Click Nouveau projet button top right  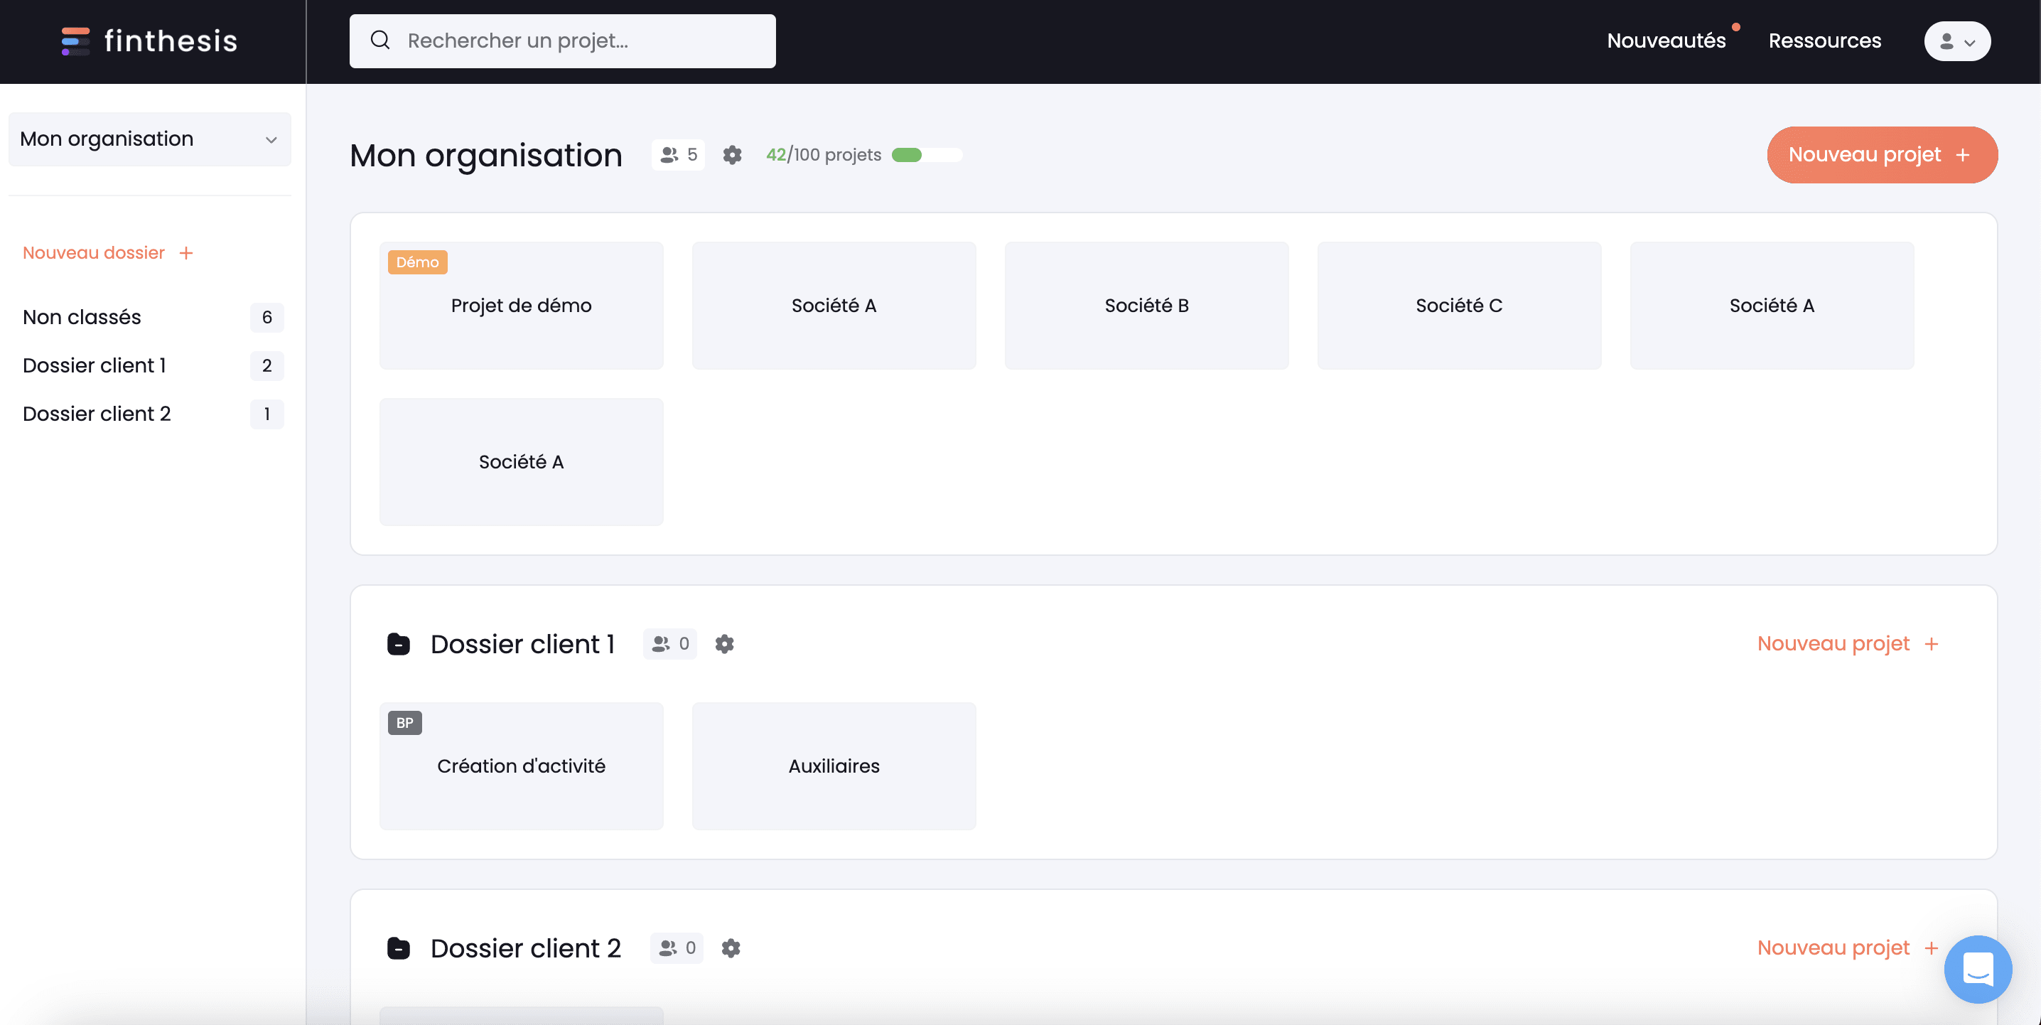click(1882, 154)
